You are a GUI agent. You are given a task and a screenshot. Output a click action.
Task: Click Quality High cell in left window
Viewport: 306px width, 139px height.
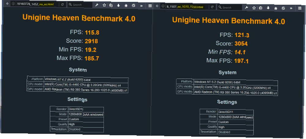coord(86,124)
